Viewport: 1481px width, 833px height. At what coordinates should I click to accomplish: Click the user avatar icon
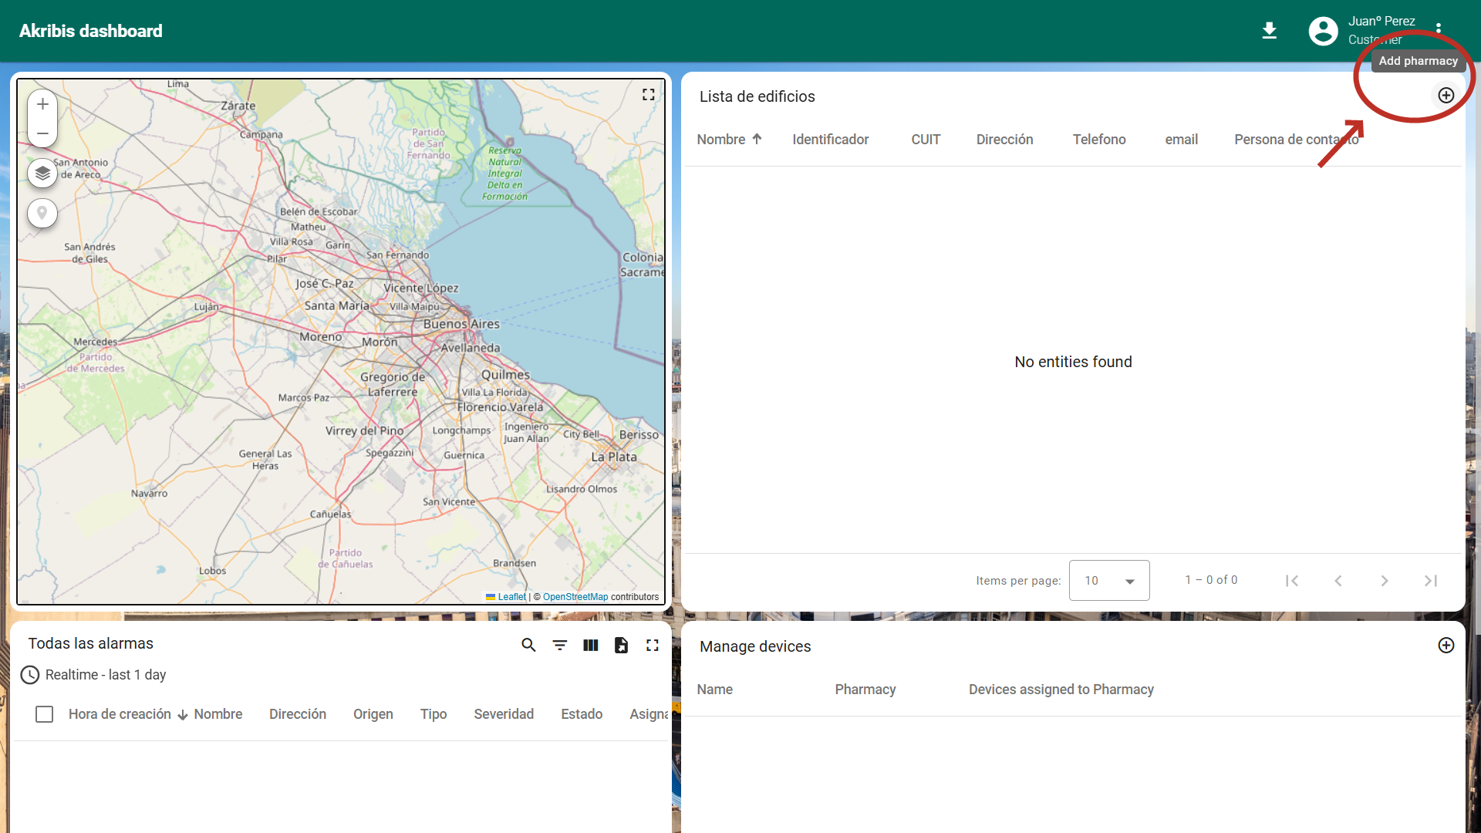1323,31
